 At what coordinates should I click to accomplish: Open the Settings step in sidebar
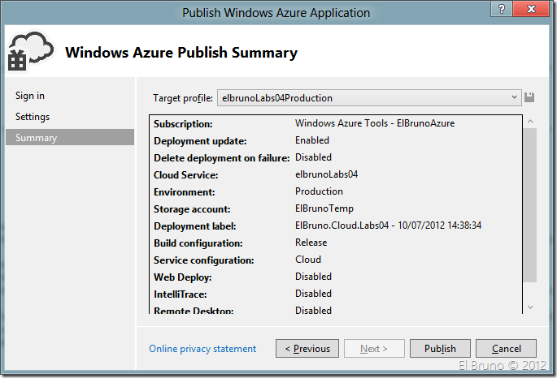pos(33,117)
